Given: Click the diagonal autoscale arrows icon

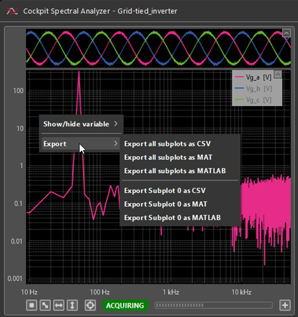Looking at the screenshot, I should 45,305.
